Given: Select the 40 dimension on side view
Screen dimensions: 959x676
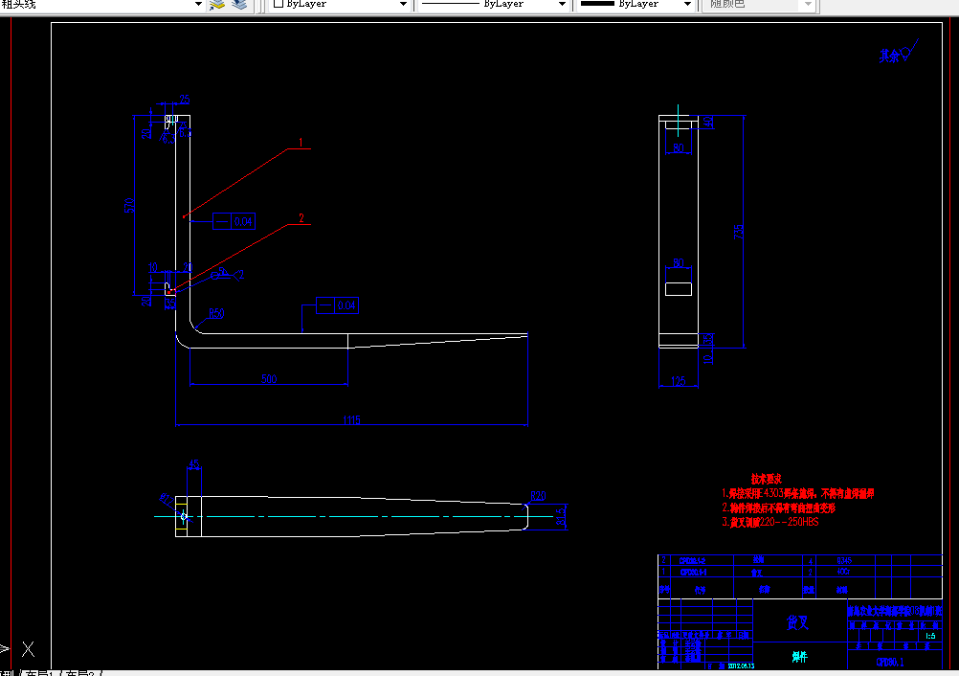Looking at the screenshot, I should (708, 123).
